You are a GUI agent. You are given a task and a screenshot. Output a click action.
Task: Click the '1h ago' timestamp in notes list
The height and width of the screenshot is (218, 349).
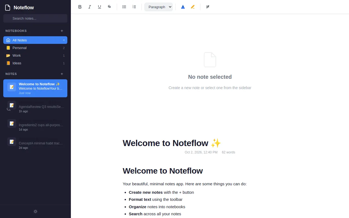pyautogui.click(x=23, y=111)
